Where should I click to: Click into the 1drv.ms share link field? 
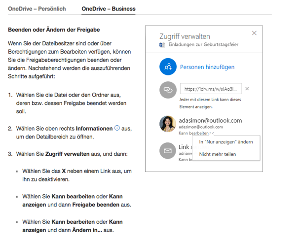point(211,89)
